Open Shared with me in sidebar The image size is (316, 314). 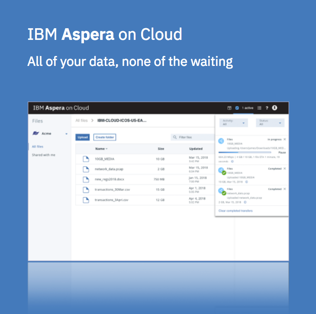43,155
